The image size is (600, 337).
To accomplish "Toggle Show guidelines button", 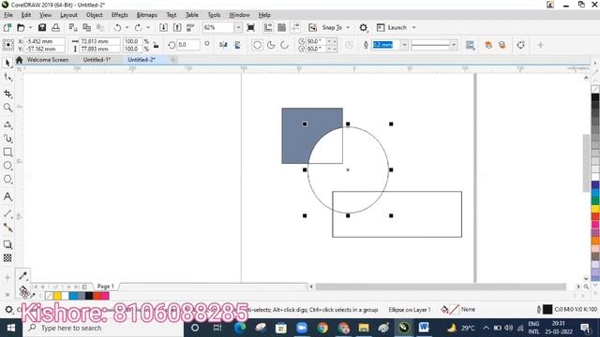I will point(295,27).
